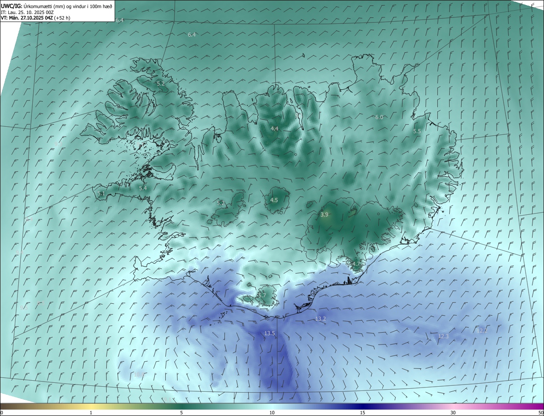Viewport: 544px width, 416px height.
Task: Click the 12.2 value label offshore
Action: (482, 331)
